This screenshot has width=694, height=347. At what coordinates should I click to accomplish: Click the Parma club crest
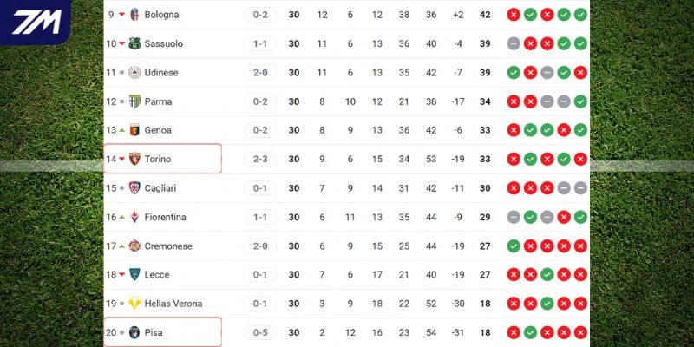click(x=134, y=101)
